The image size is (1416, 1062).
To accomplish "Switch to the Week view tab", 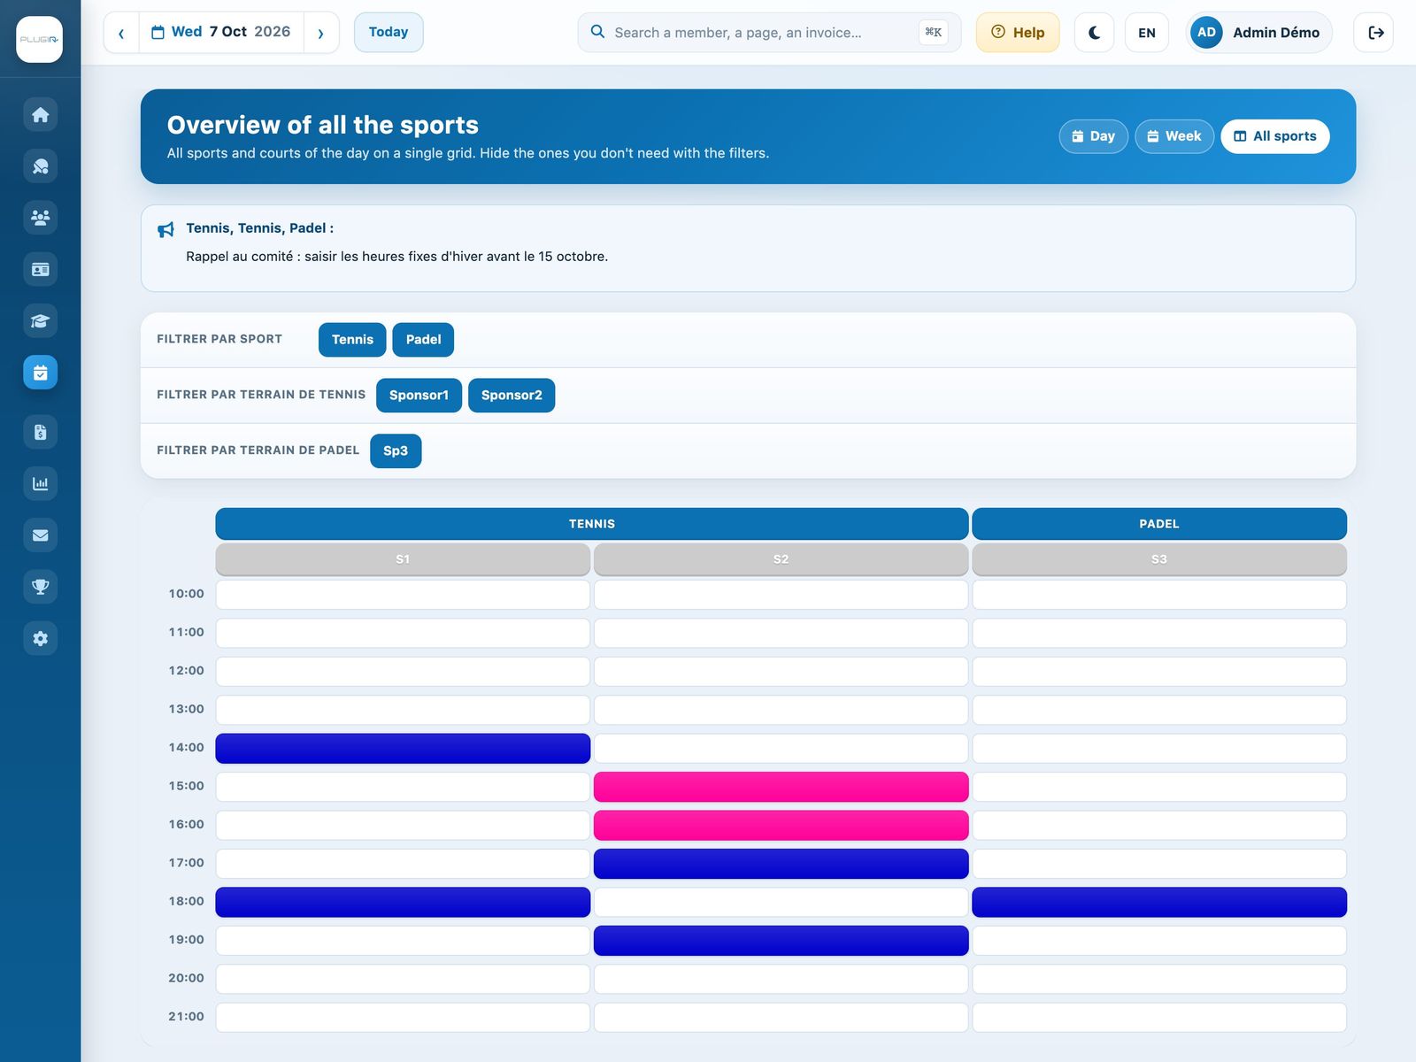I will (1174, 136).
